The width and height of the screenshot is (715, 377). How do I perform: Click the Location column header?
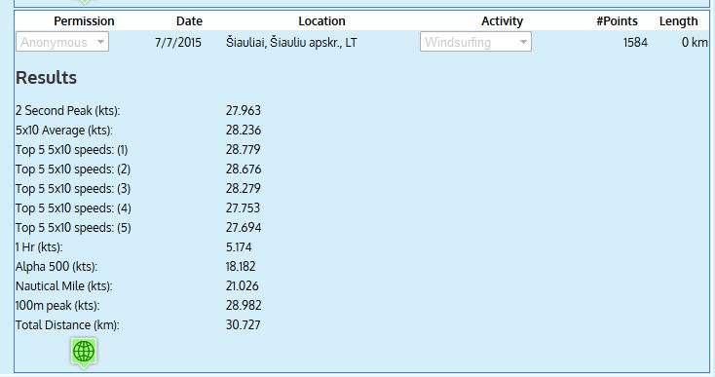coord(321,21)
